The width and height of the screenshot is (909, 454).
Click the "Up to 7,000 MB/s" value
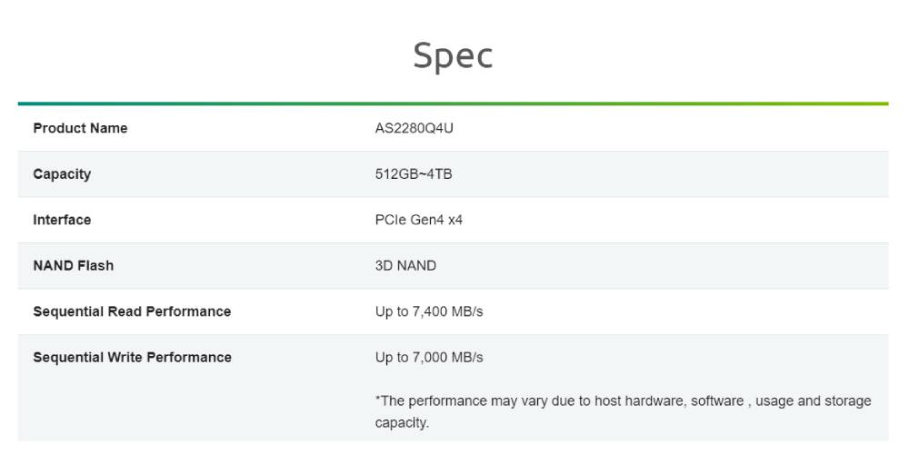click(429, 358)
